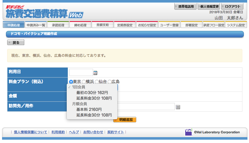
Task: Open the お問い合わせ link
Action: pos(93,132)
